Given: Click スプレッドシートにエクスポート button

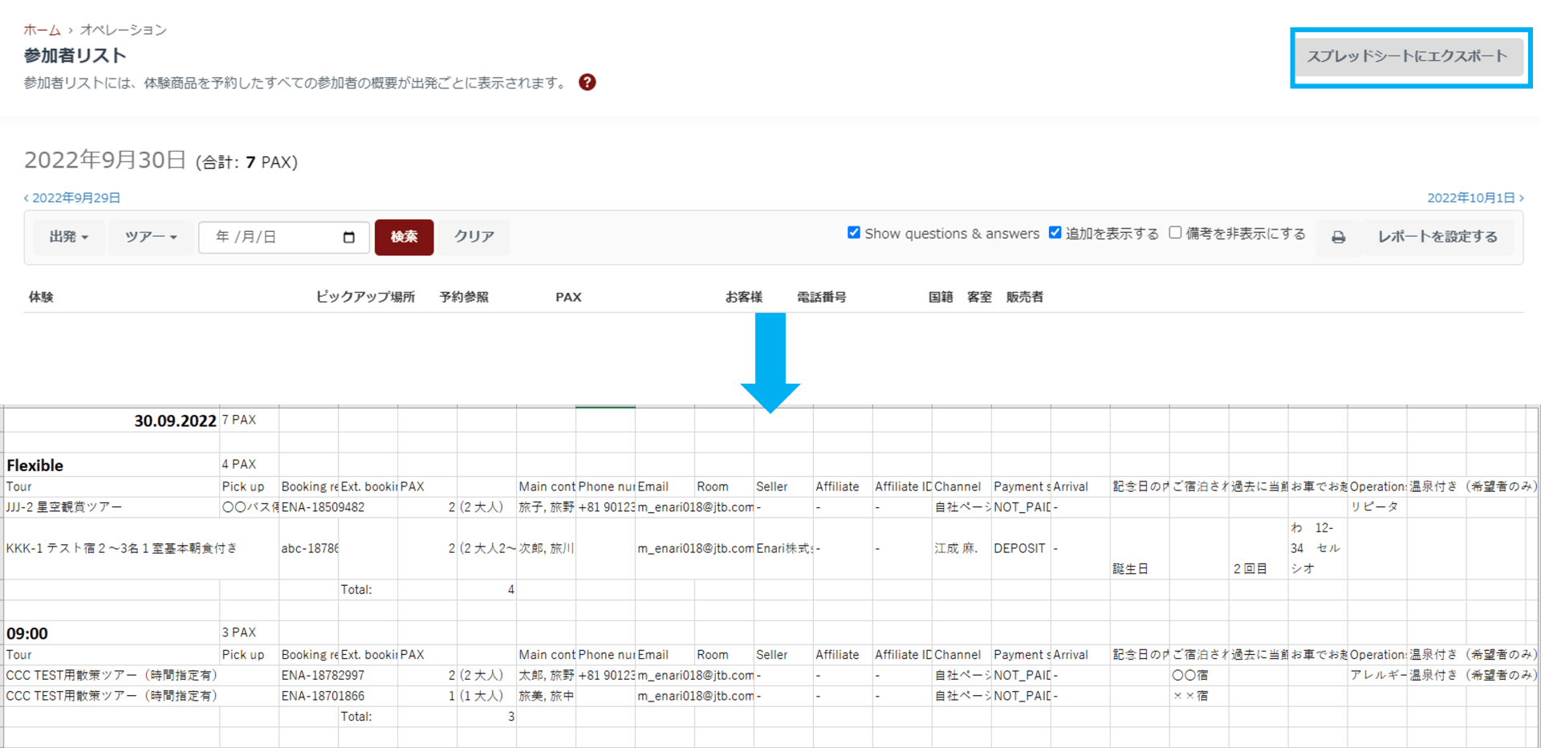Looking at the screenshot, I should click(x=1407, y=57).
